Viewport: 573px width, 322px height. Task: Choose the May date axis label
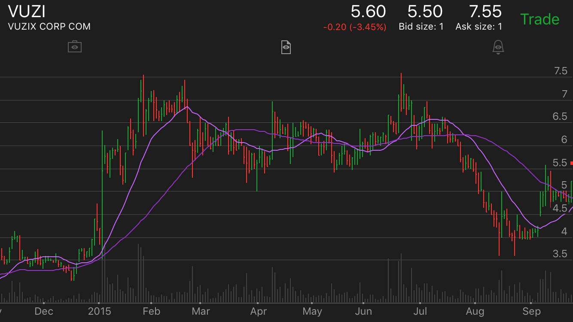tap(312, 311)
